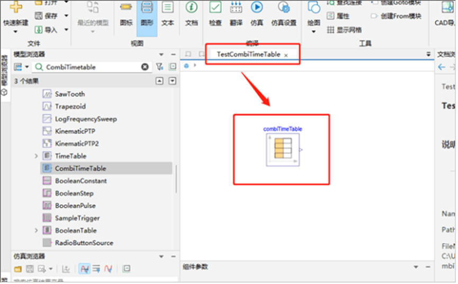Click the CAD导入 icon
This screenshot has height=284, width=458.
click(x=447, y=7)
